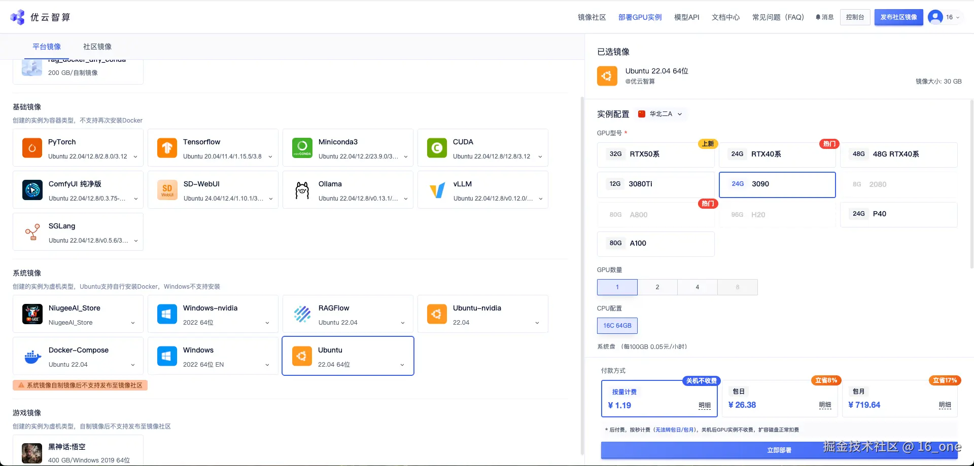Open 模型API in top navigation
The height and width of the screenshot is (466, 974).
click(686, 17)
